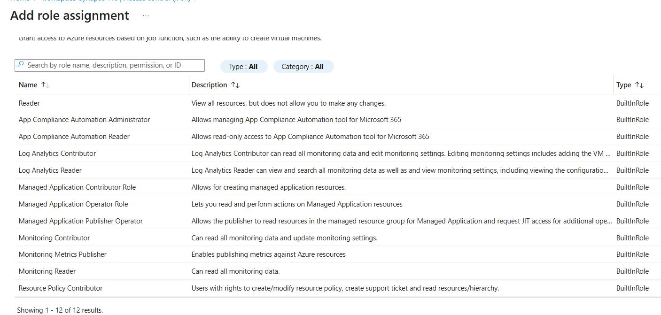Click BuiltInRole type in Monitoring Reader row
This screenshot has height=315, width=661.
(632, 271)
